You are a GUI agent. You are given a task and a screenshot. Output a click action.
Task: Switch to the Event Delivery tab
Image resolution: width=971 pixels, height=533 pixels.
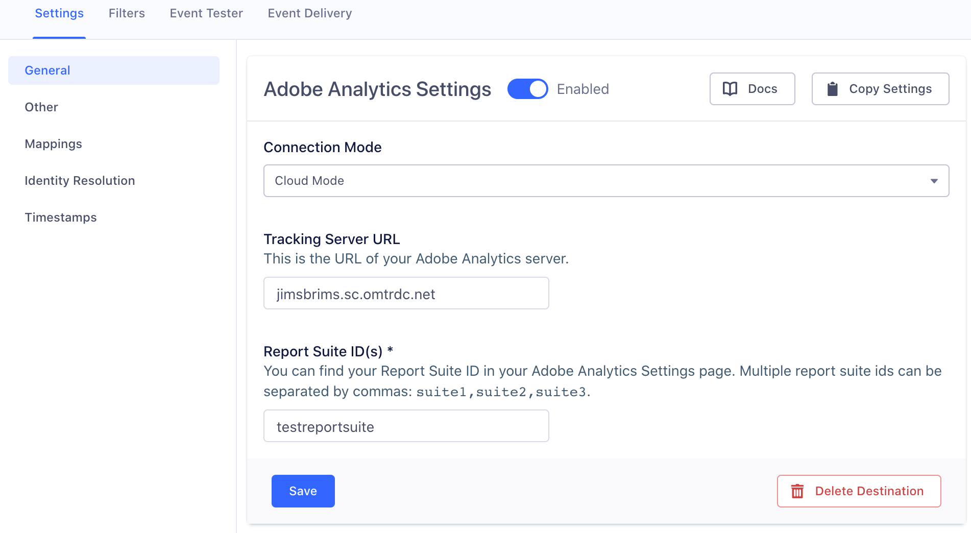[x=309, y=13]
